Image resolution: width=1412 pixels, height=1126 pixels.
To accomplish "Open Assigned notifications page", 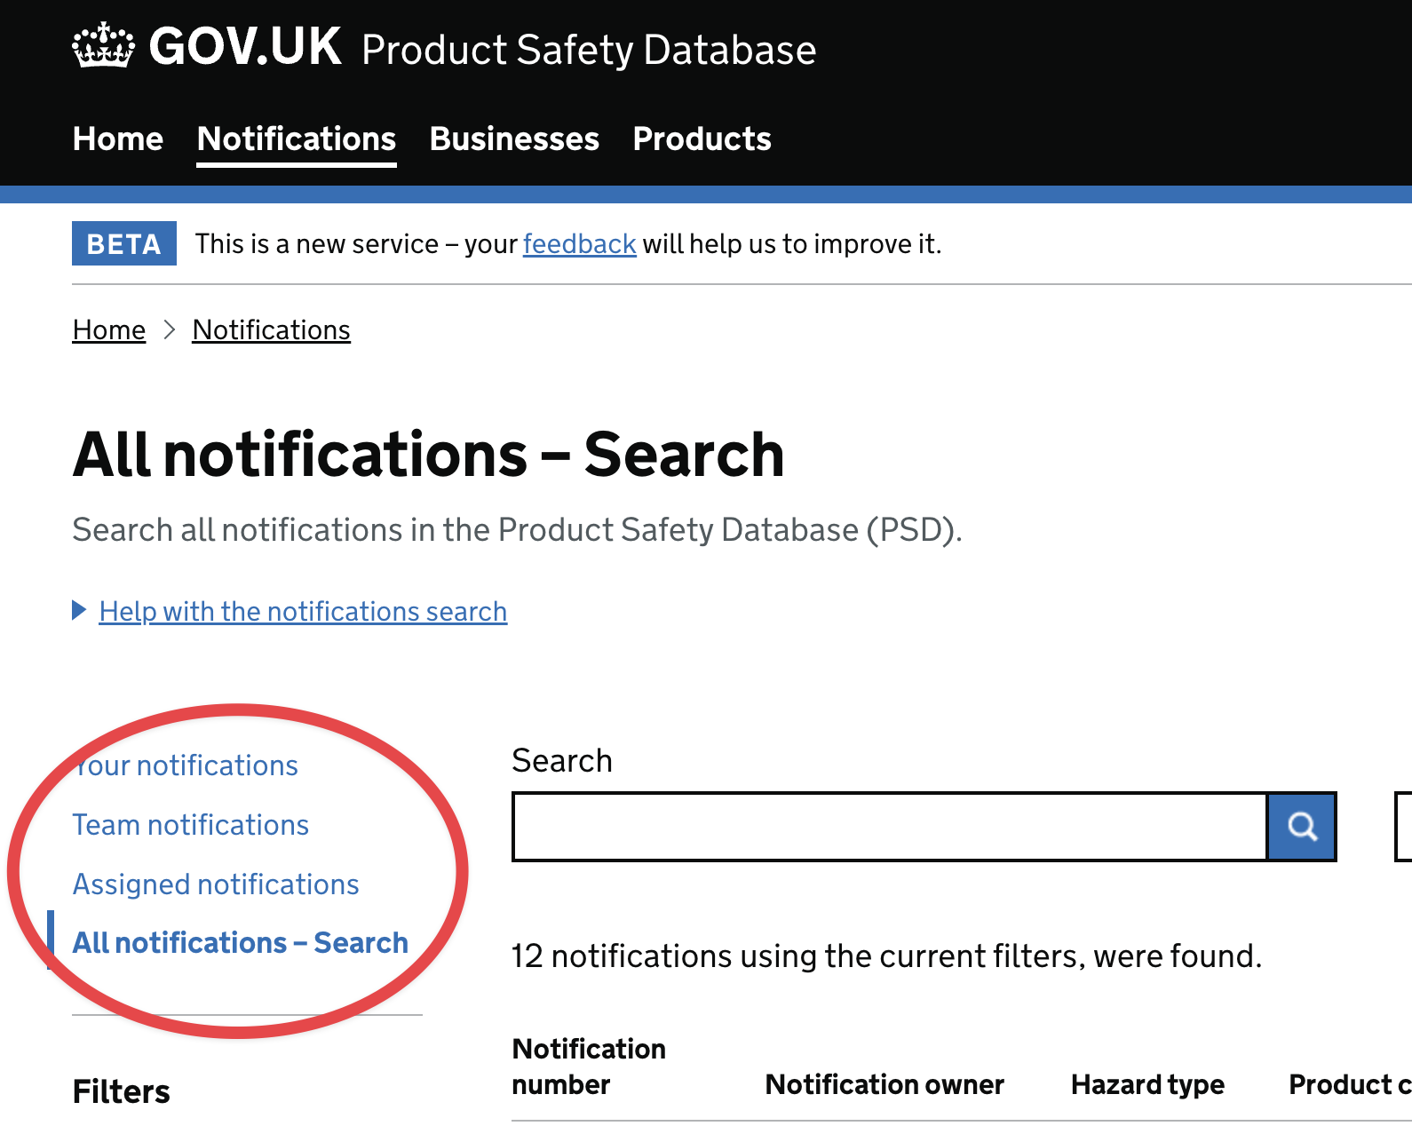I will tap(216, 884).
